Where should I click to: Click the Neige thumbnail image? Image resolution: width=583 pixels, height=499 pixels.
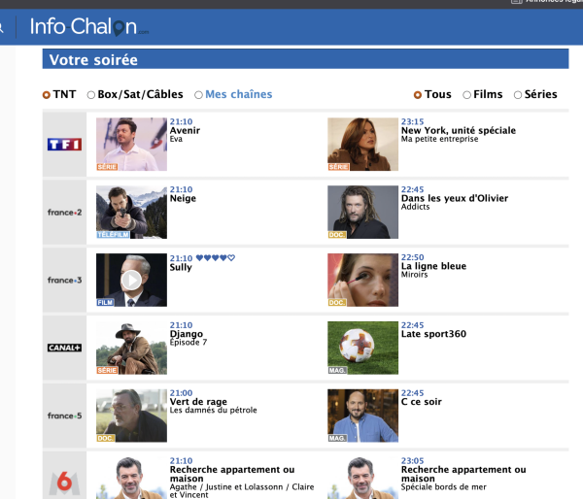tap(131, 213)
